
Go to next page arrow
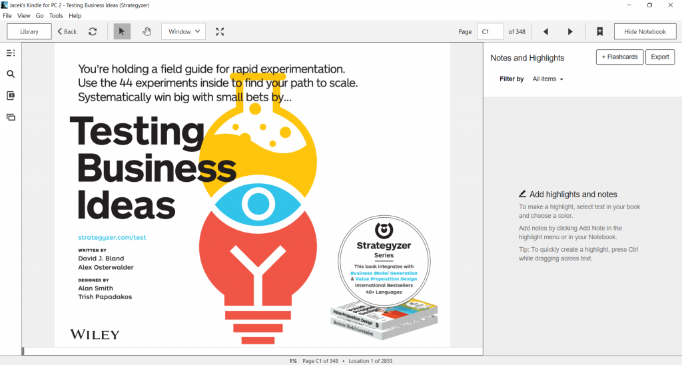[x=570, y=31]
